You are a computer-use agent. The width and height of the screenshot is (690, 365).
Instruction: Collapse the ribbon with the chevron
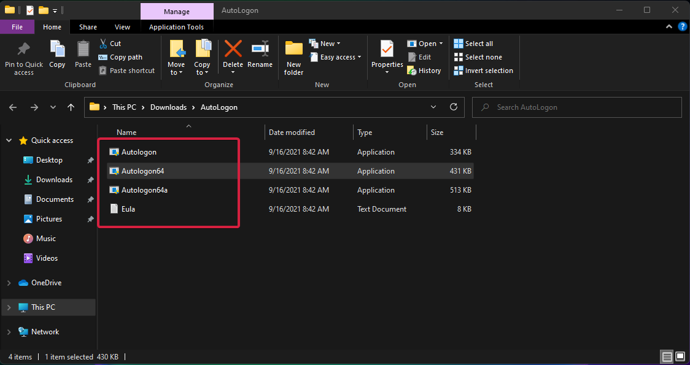click(x=669, y=27)
